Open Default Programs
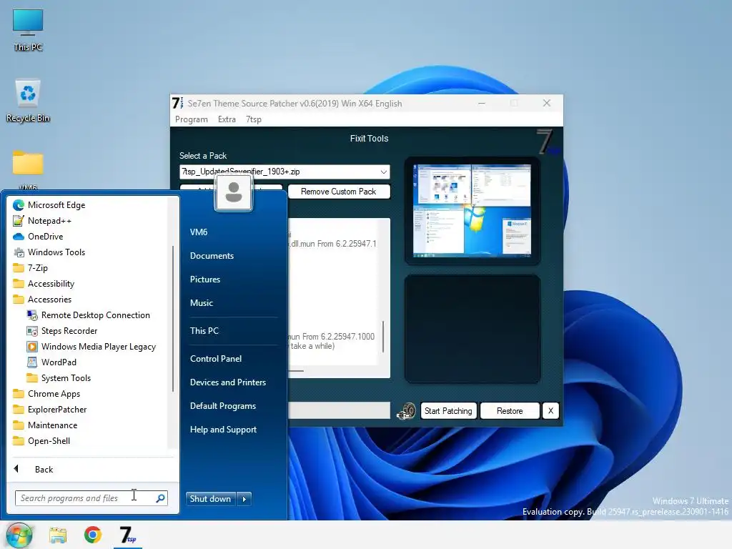The height and width of the screenshot is (549, 732). (223, 406)
